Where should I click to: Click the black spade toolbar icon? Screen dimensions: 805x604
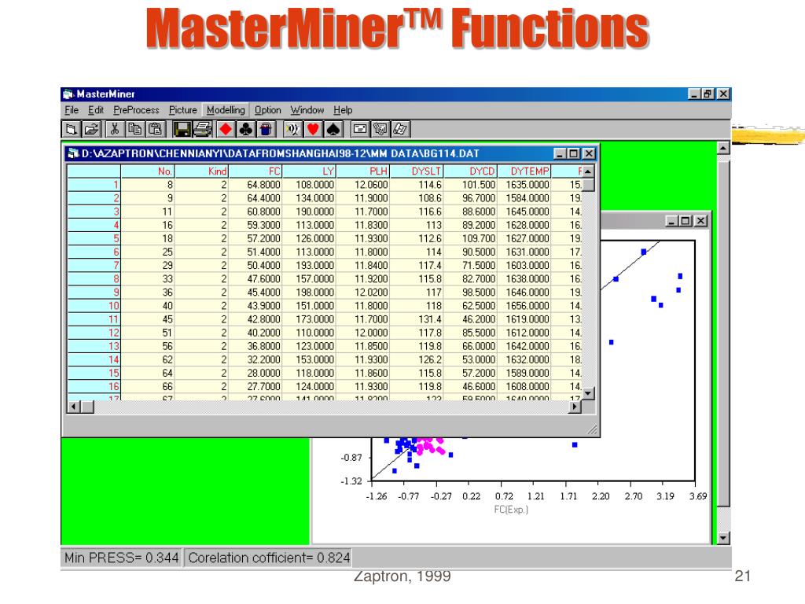[x=333, y=130]
